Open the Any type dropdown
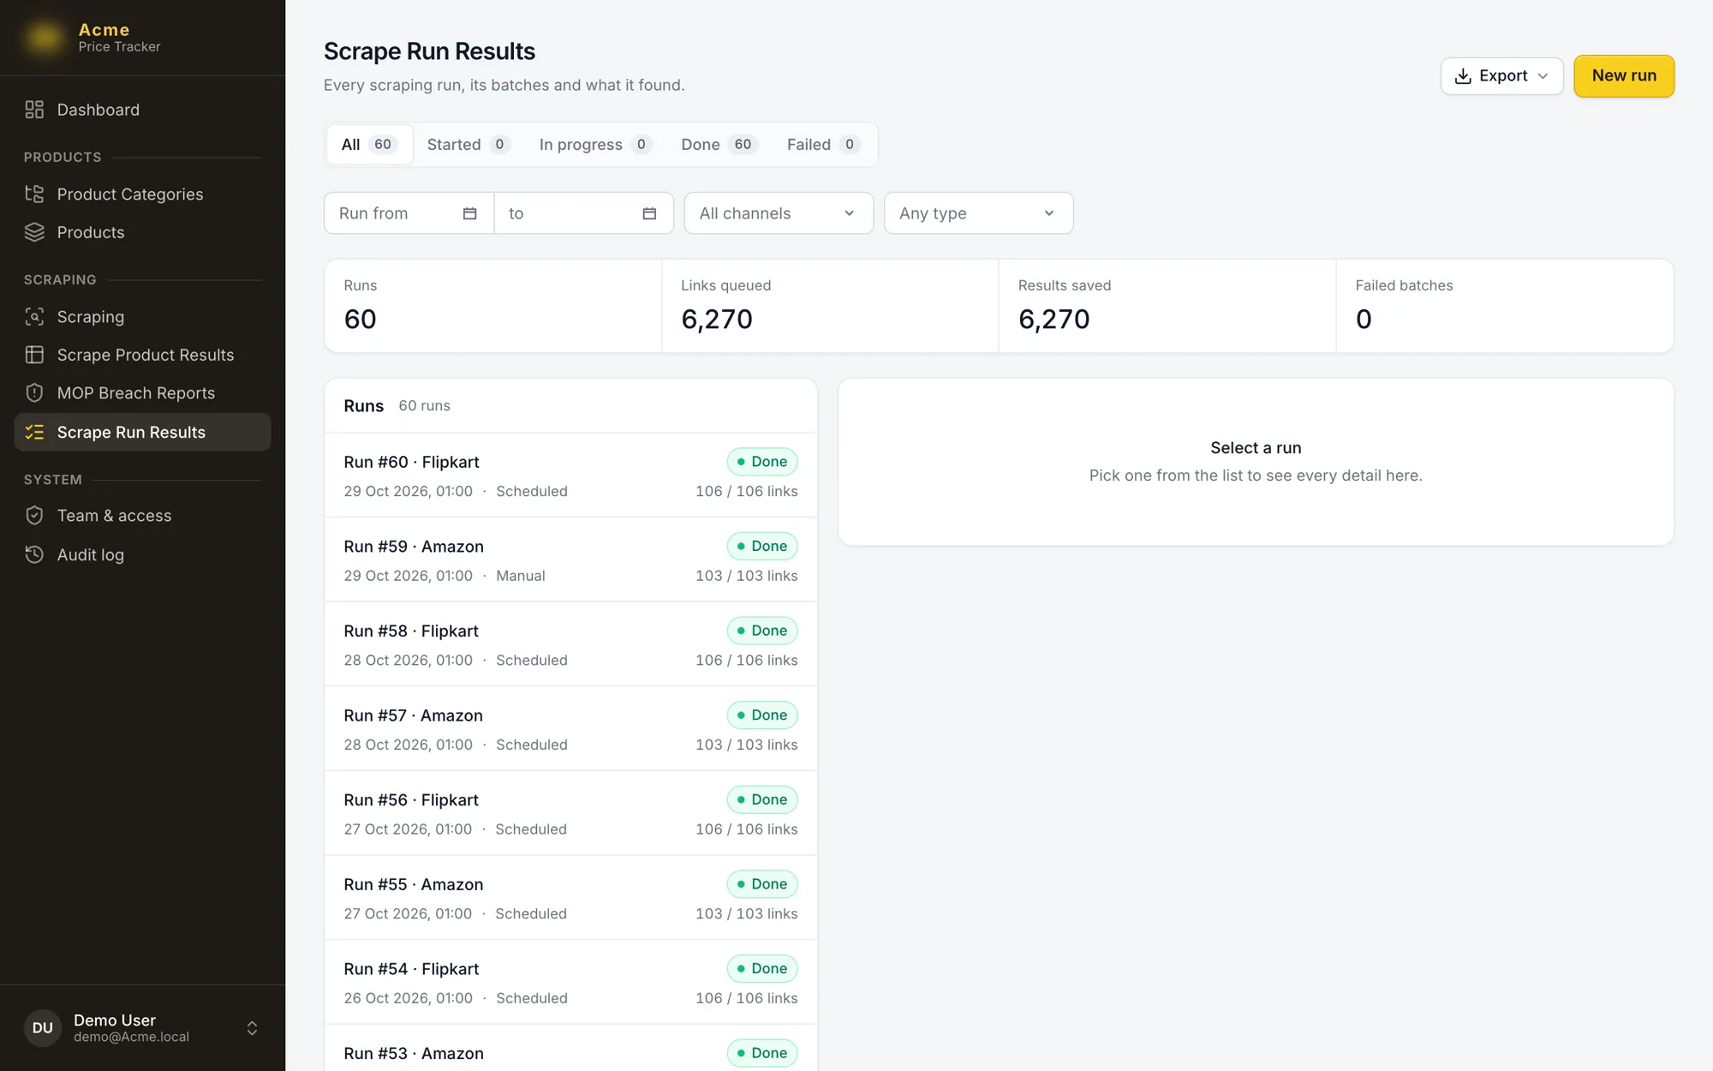Viewport: 1713px width, 1071px height. pyautogui.click(x=978, y=213)
